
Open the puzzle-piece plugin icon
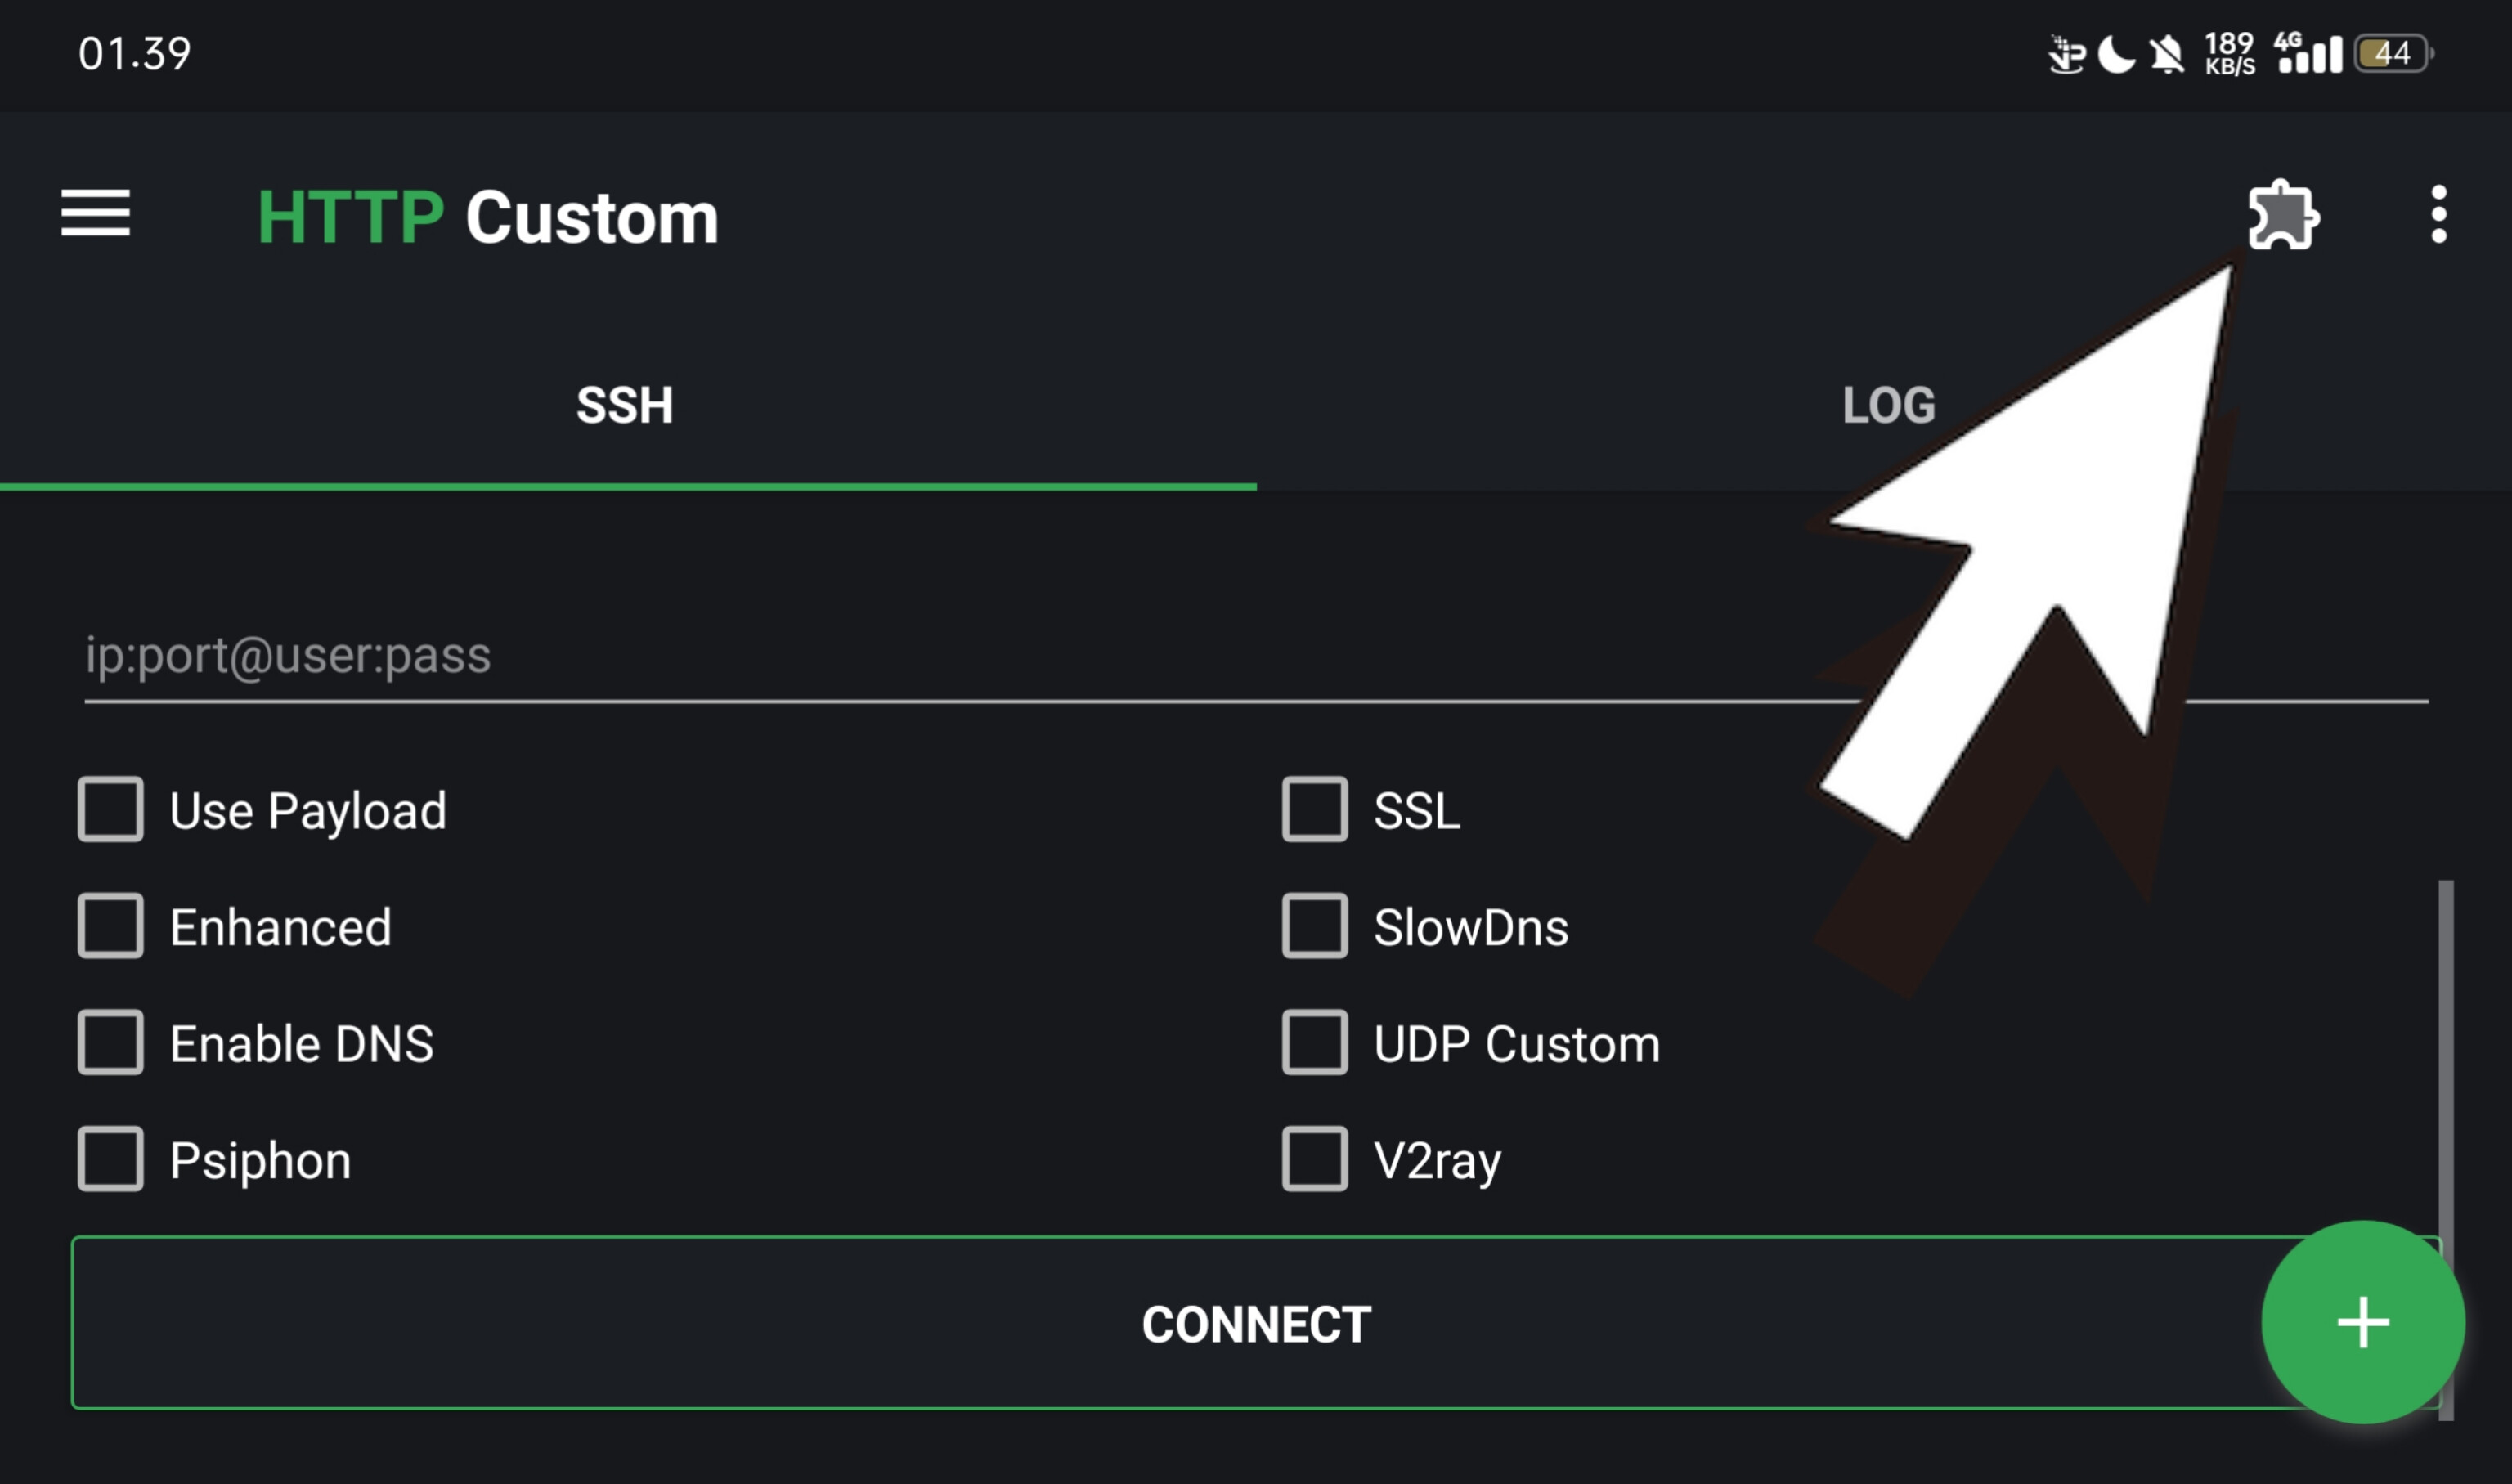pos(2283,215)
